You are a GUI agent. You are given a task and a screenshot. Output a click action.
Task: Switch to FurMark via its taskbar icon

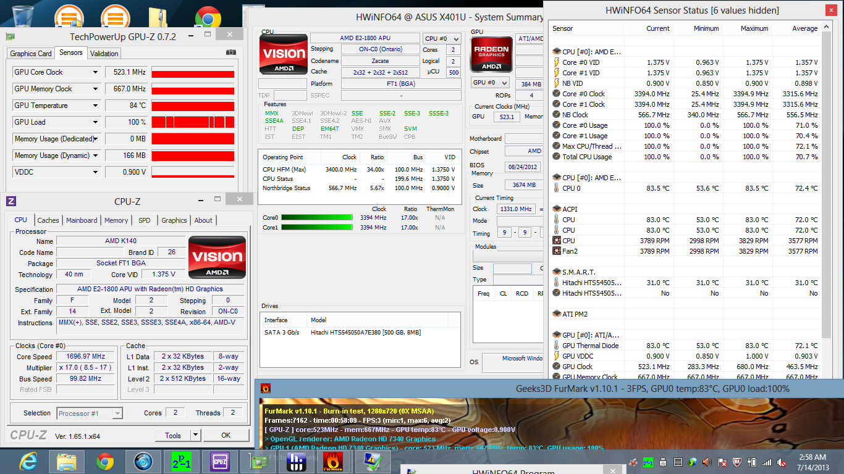(334, 461)
